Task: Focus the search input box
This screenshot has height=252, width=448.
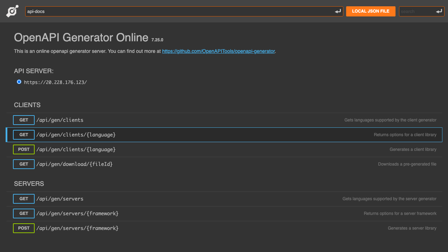Action: 422,11
